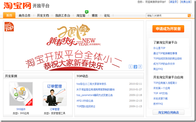The image size is (196, 122).
Task: Click the 开发案例 section header
Action: click(x=11, y=76)
